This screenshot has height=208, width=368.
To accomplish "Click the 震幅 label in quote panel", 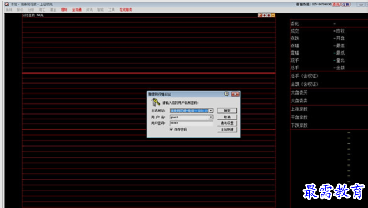I will pos(295,53).
